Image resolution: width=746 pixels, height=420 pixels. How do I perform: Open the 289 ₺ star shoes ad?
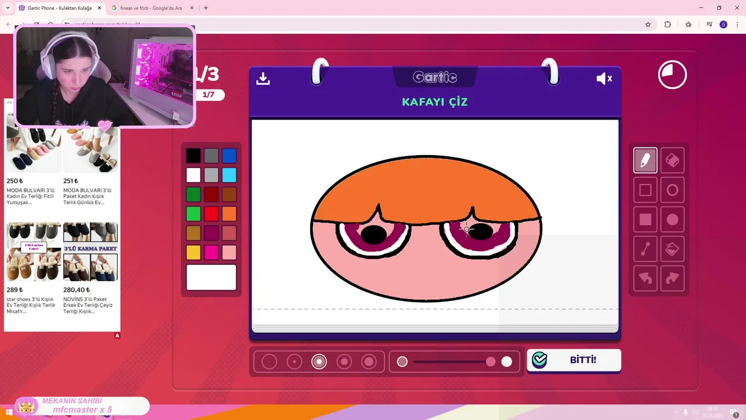click(x=34, y=251)
